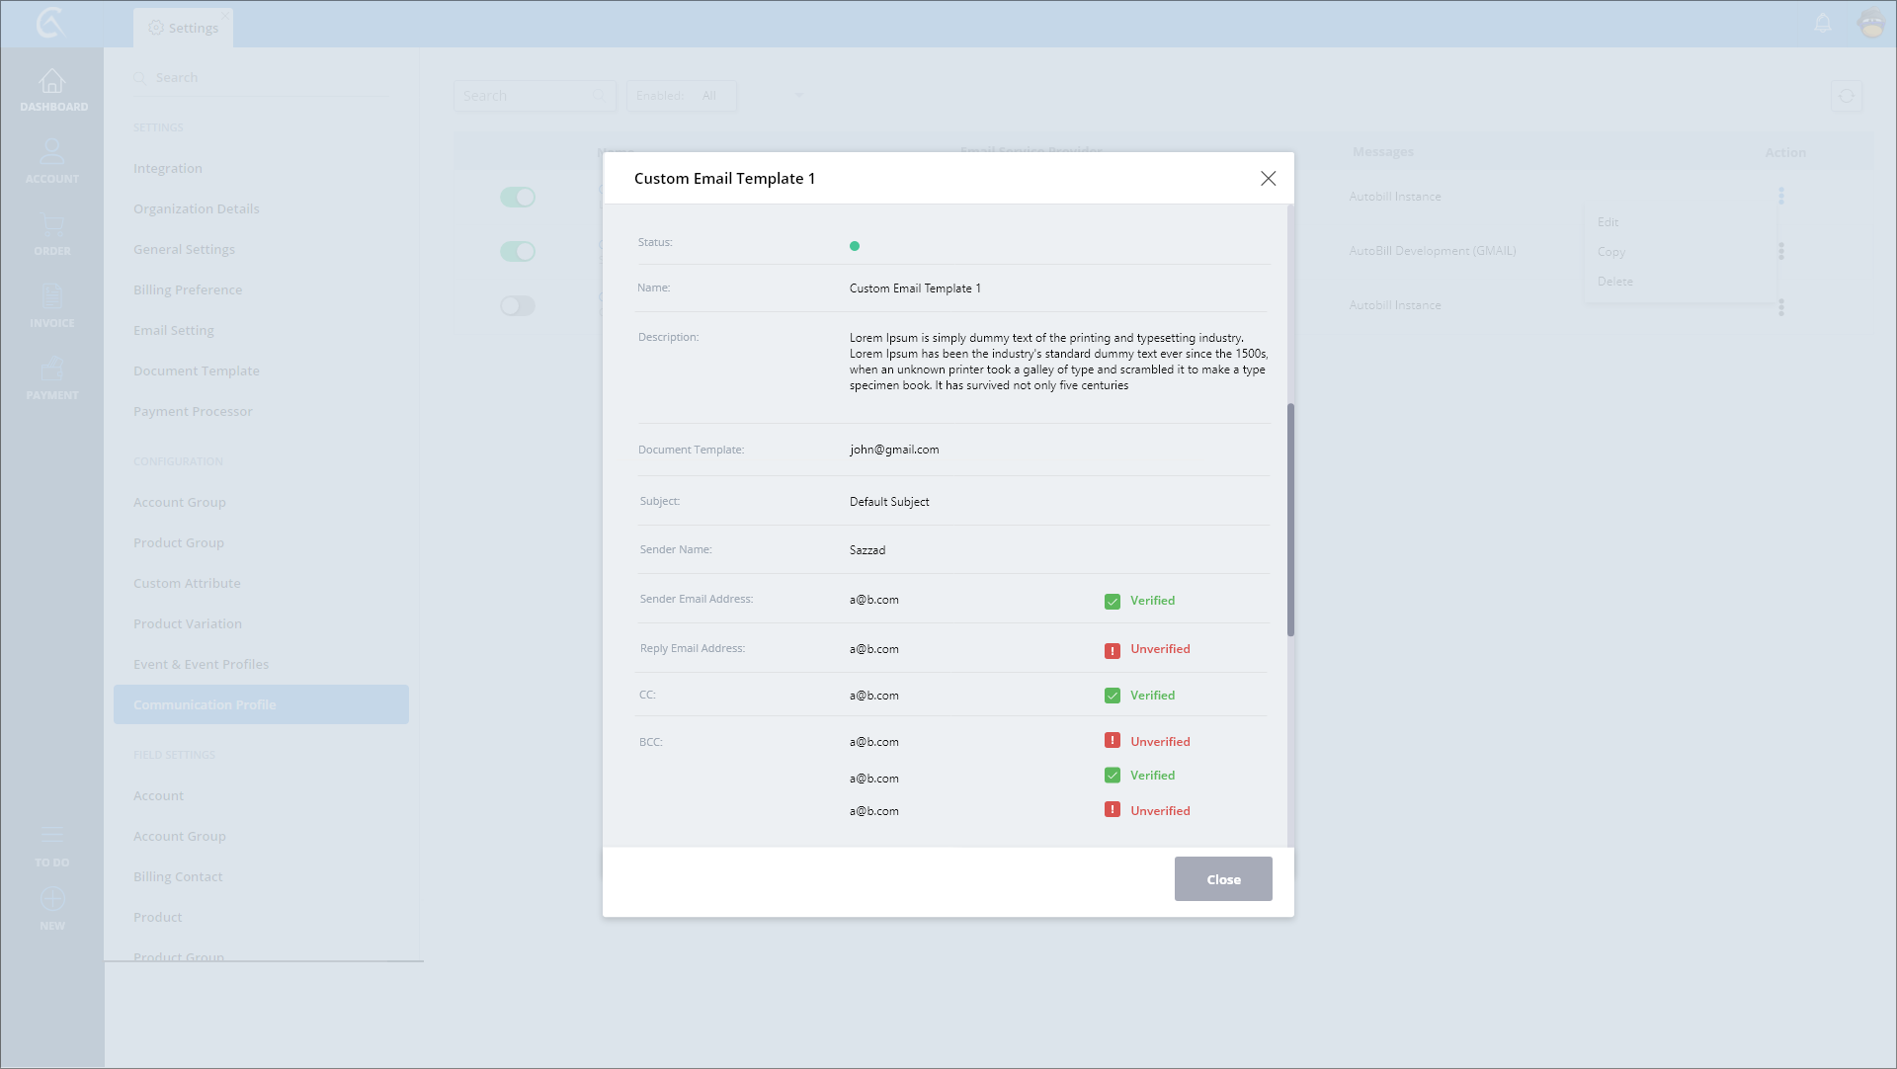Toggle the second row enabled switch

517,252
